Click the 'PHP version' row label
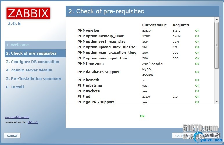Viewport: 224px width, 145px height. coord(88,31)
